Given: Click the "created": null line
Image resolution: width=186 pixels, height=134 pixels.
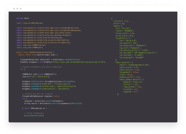Looking at the screenshot, I should pyautogui.click(x=131, y=89).
